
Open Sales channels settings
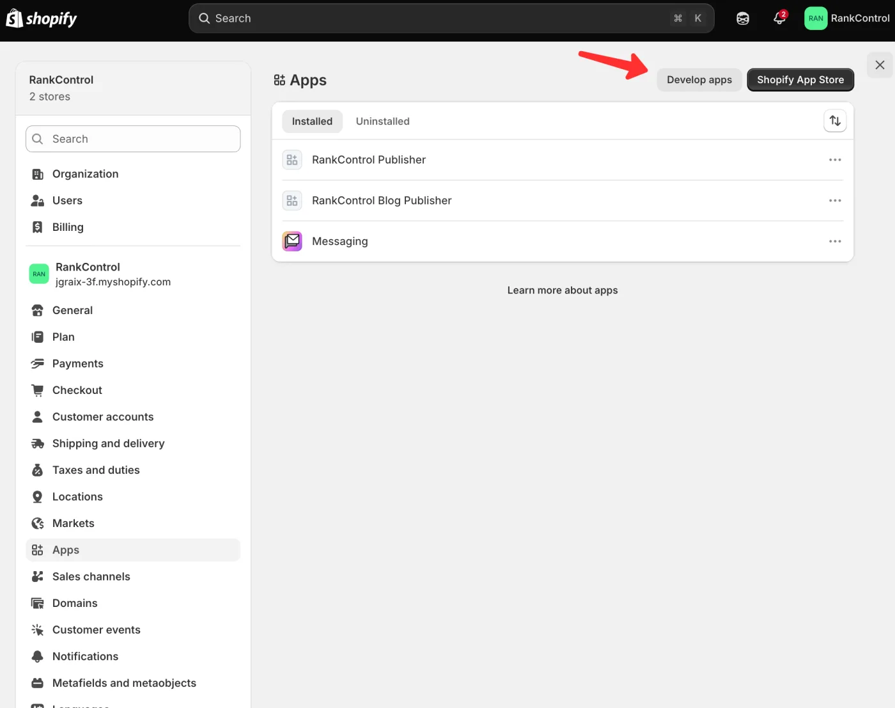tap(133, 577)
